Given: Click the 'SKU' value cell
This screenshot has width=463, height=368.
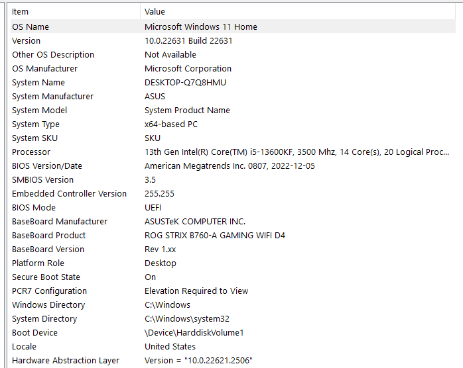Looking at the screenshot, I should coord(153,138).
